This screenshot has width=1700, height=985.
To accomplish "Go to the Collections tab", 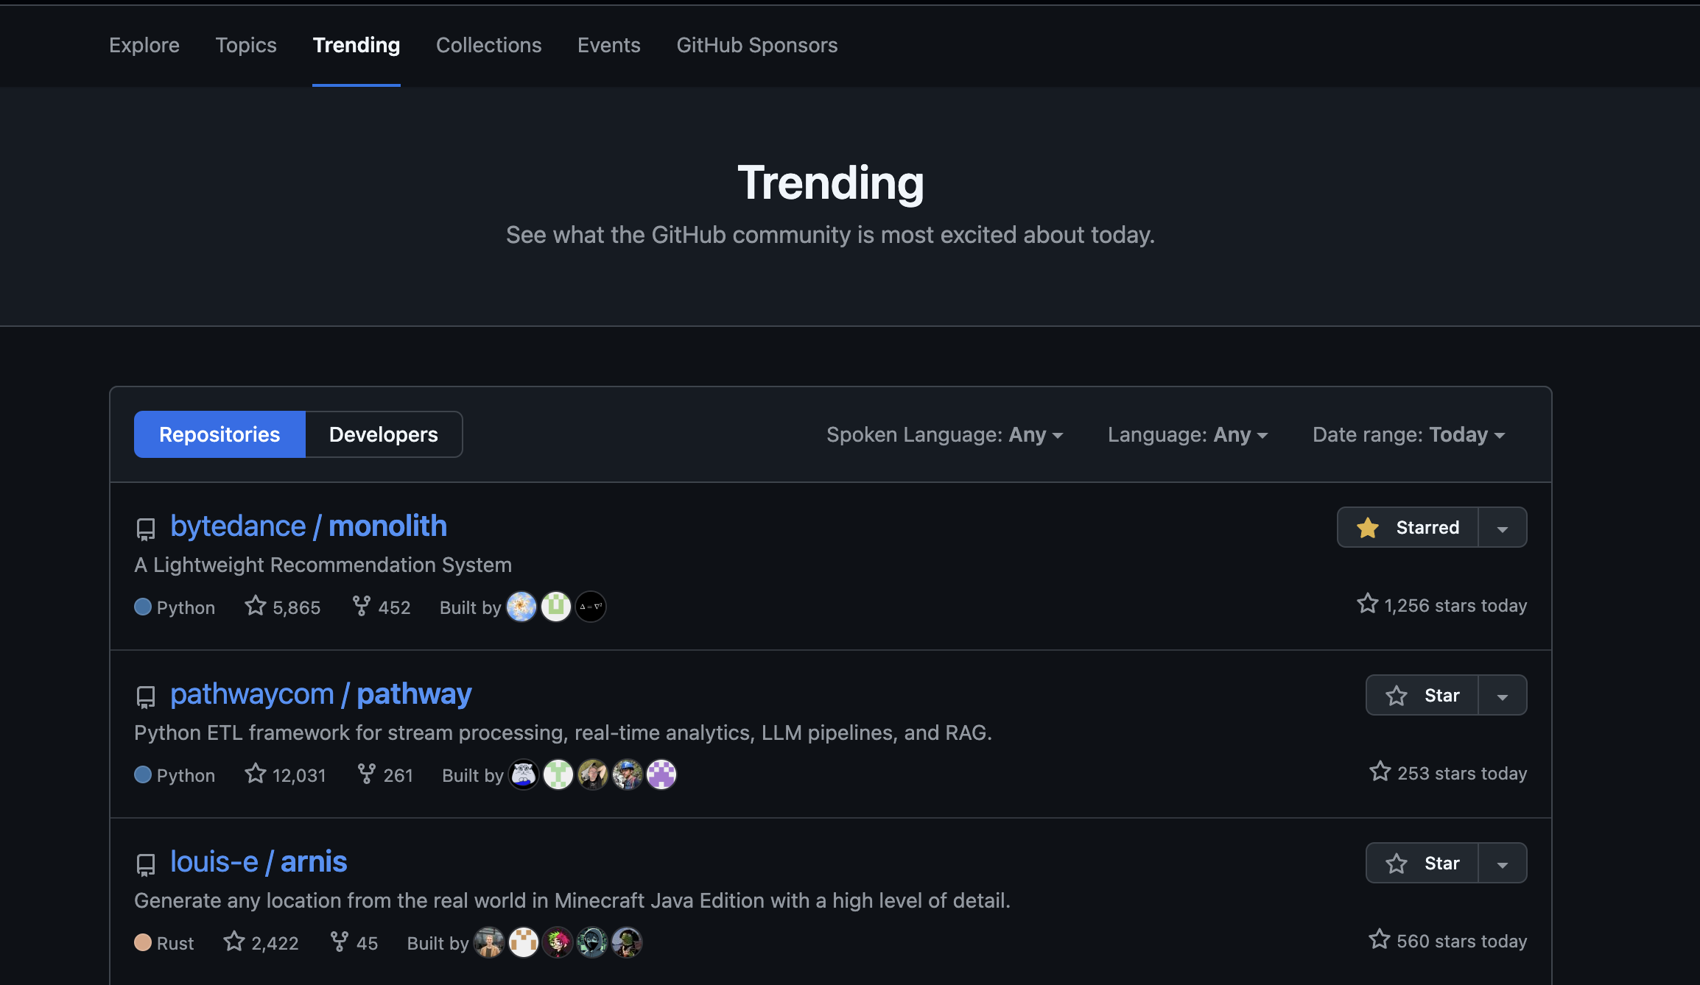I will point(488,45).
